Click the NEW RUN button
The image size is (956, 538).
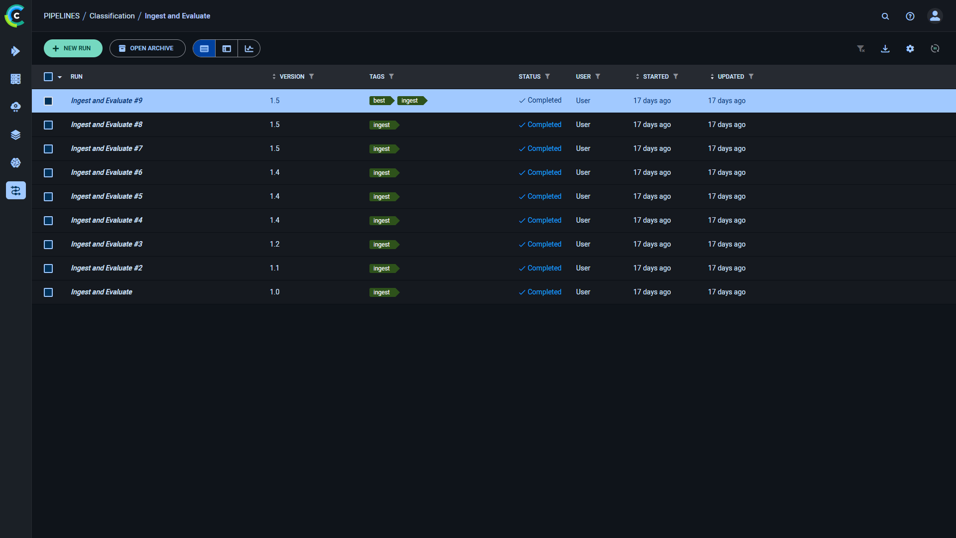[73, 48]
